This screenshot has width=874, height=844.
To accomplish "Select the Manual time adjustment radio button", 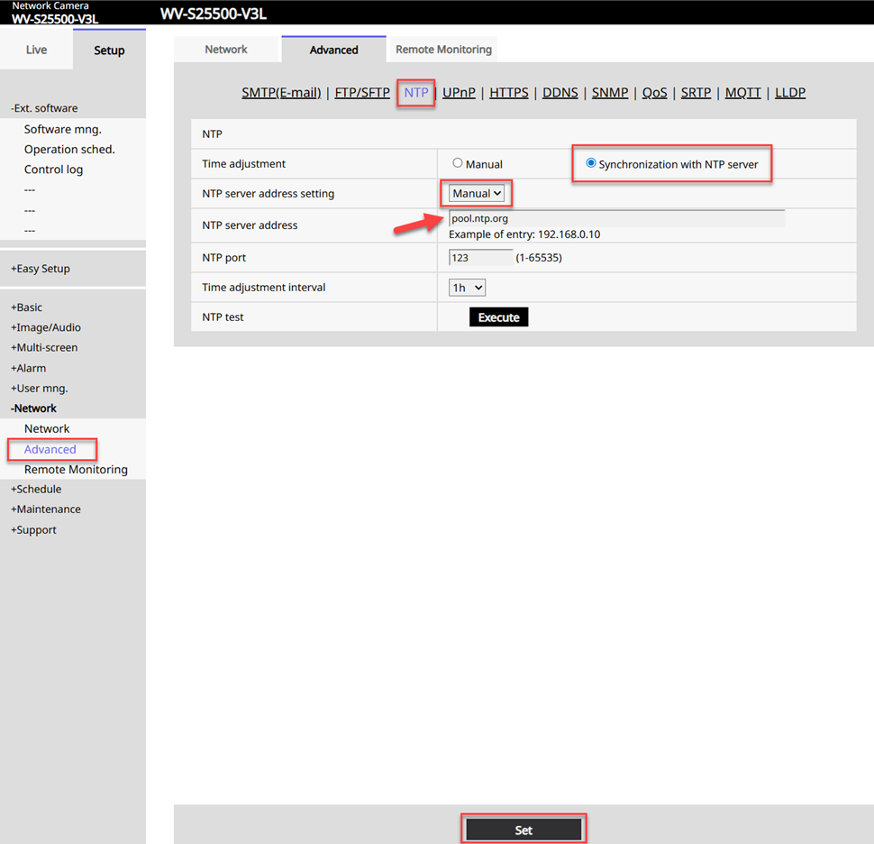I will coord(458,163).
